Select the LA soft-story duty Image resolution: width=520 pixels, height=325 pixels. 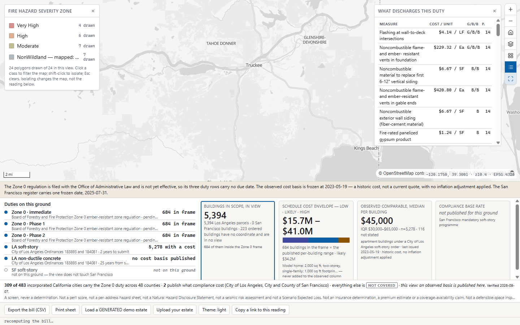point(100,249)
